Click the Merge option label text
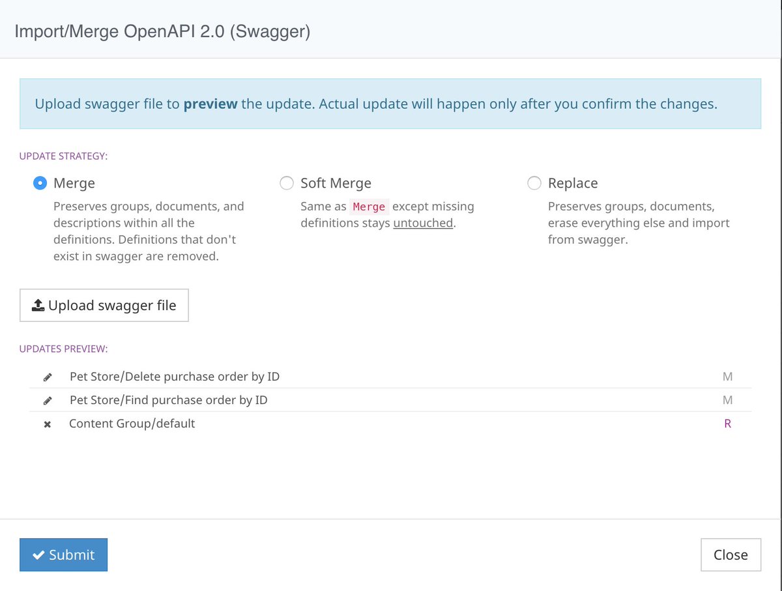Image resolution: width=782 pixels, height=591 pixels. pos(74,183)
